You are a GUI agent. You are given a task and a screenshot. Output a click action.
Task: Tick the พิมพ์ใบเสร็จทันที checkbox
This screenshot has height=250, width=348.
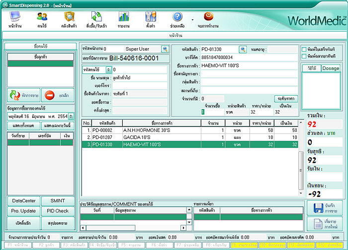pyautogui.click(x=304, y=49)
